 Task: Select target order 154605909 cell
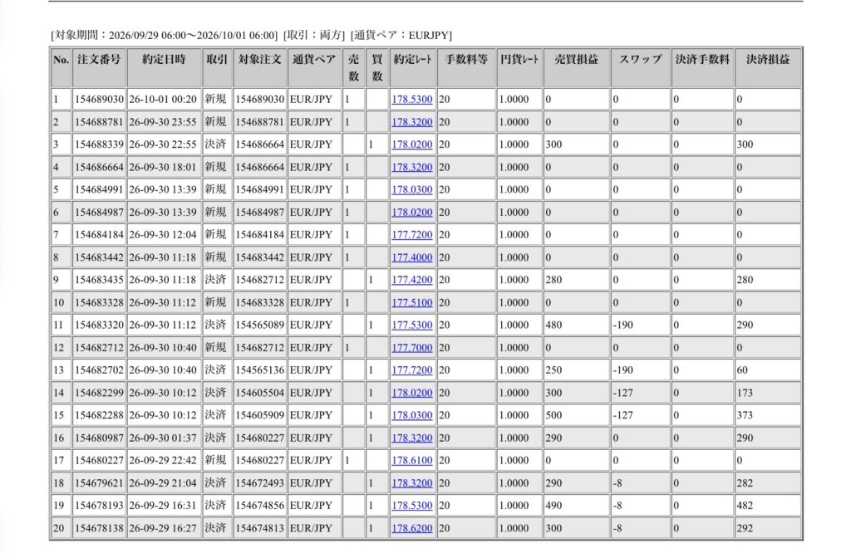click(x=260, y=415)
